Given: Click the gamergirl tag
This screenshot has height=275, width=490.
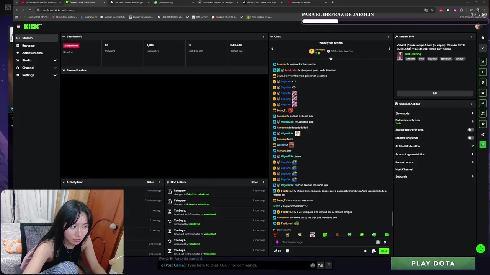Looking at the screenshot, I should (446, 58).
